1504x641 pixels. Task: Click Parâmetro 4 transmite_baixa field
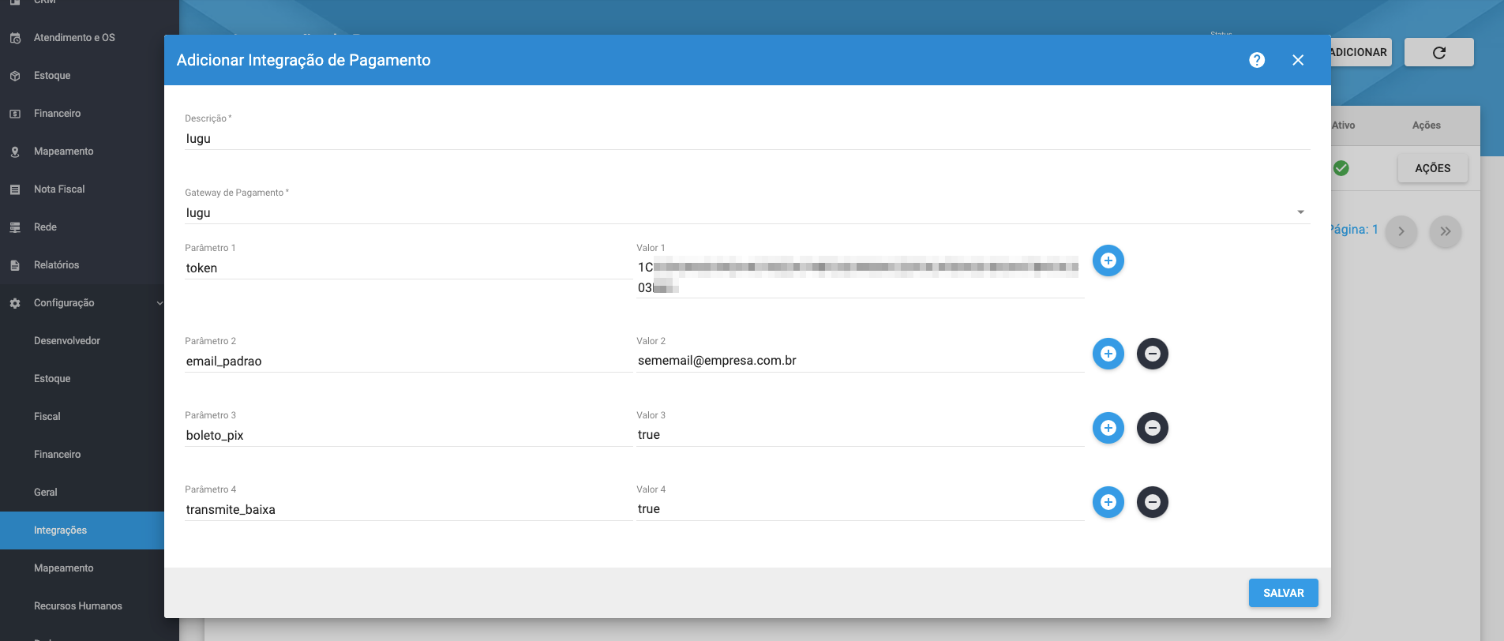408,509
